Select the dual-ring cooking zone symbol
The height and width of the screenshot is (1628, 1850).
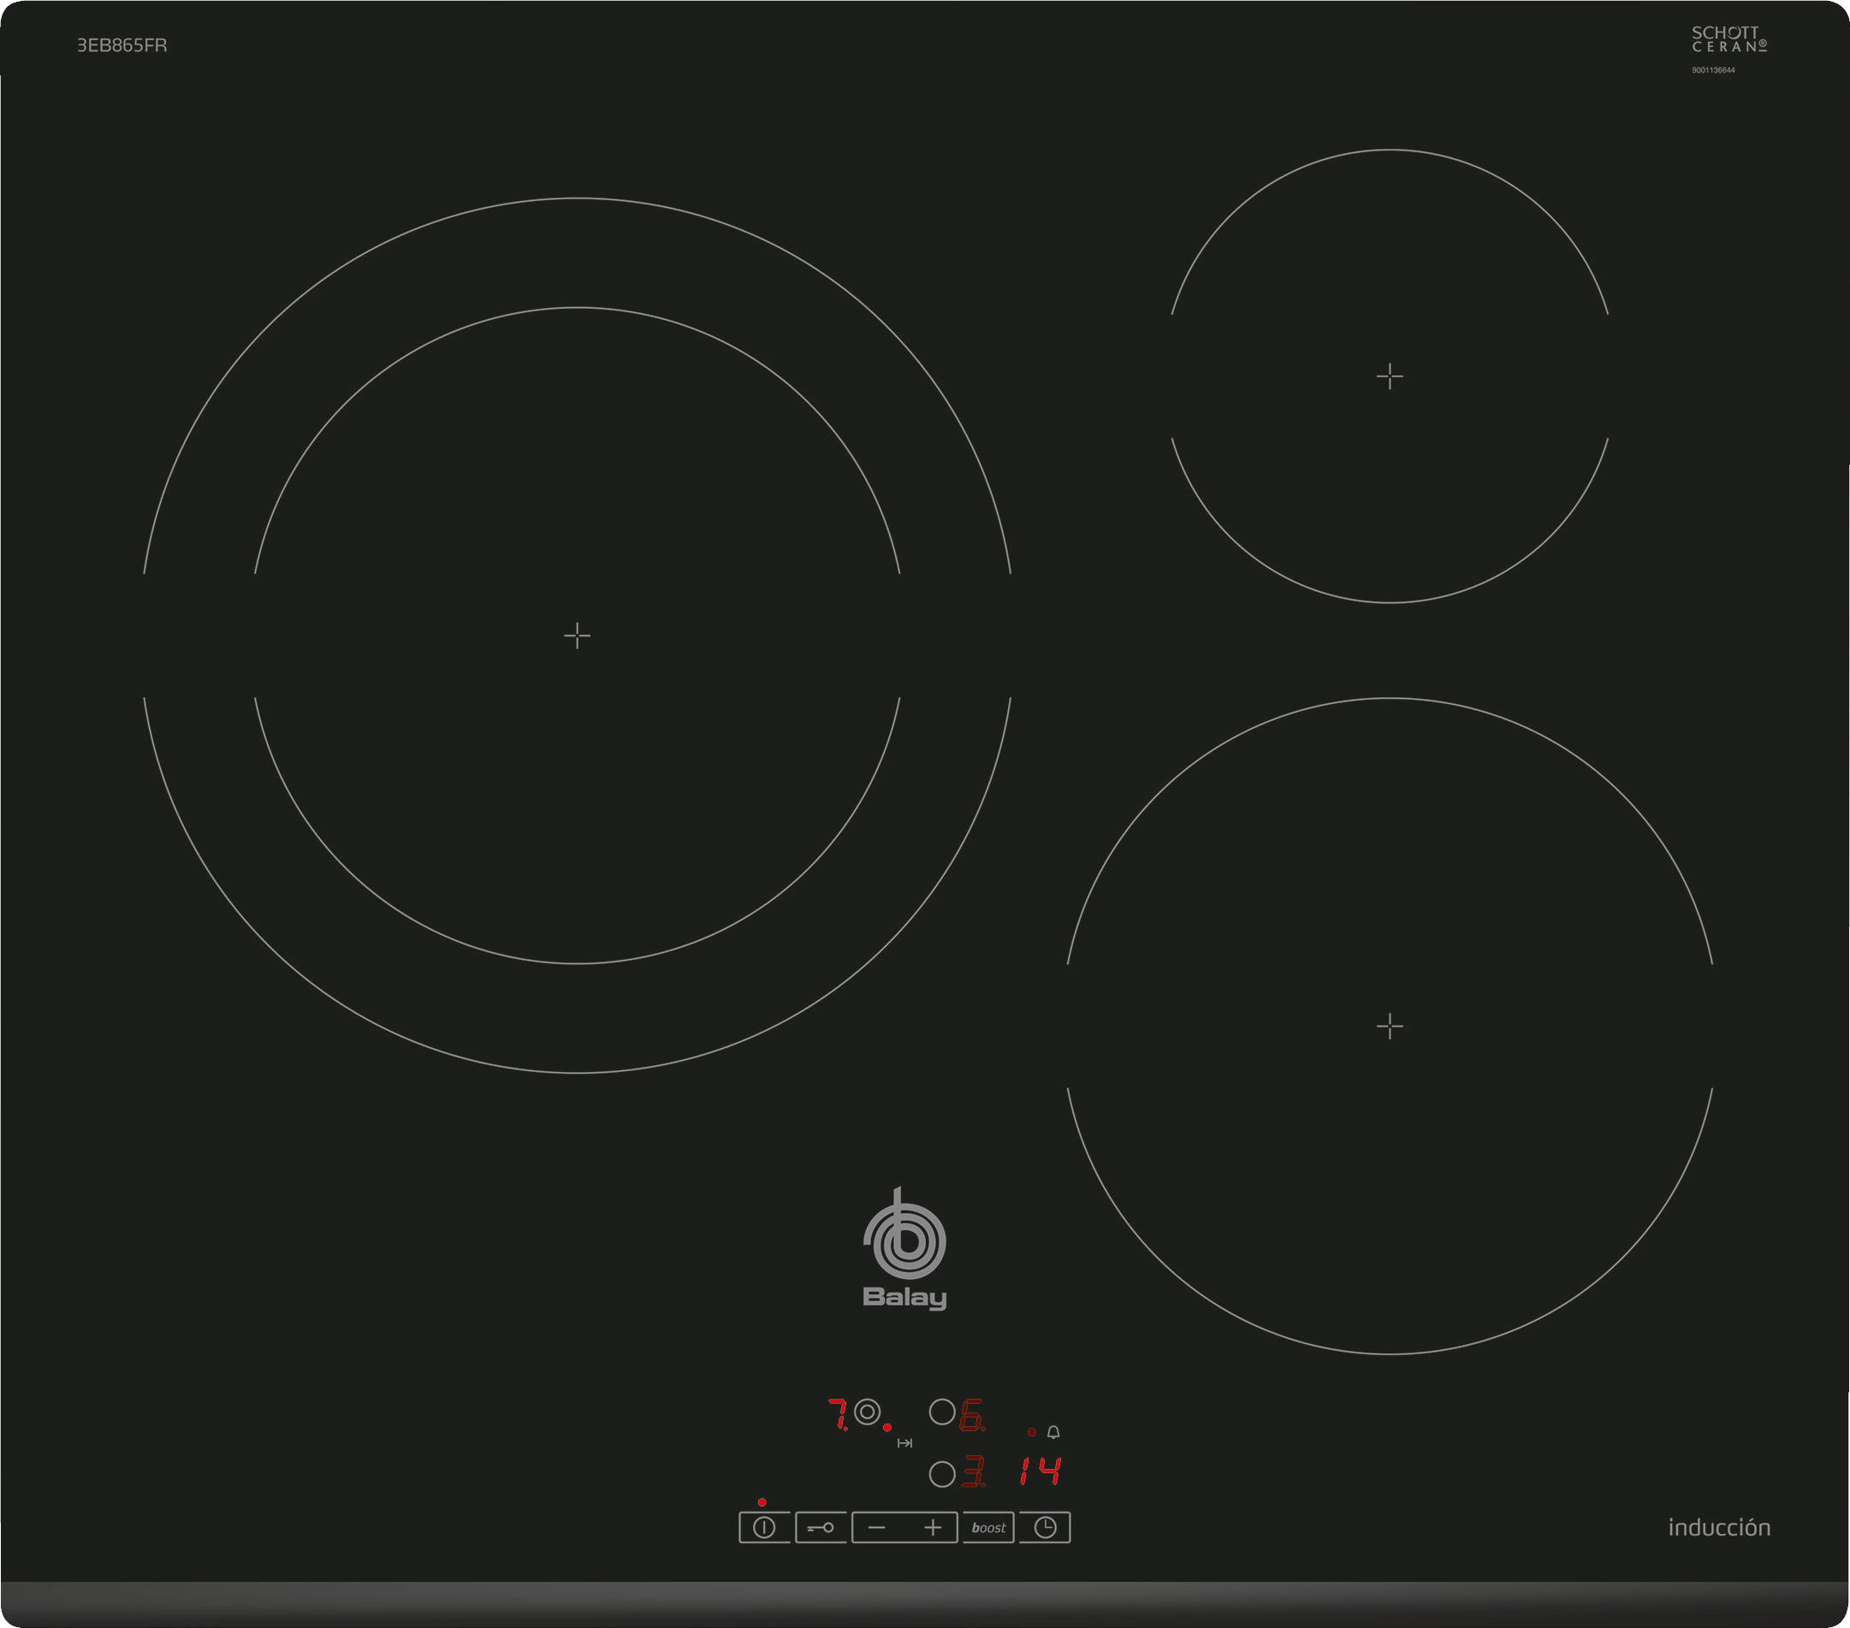(x=867, y=1412)
